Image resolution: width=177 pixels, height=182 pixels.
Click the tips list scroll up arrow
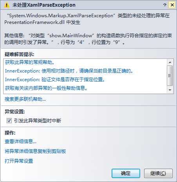(x=170, y=62)
